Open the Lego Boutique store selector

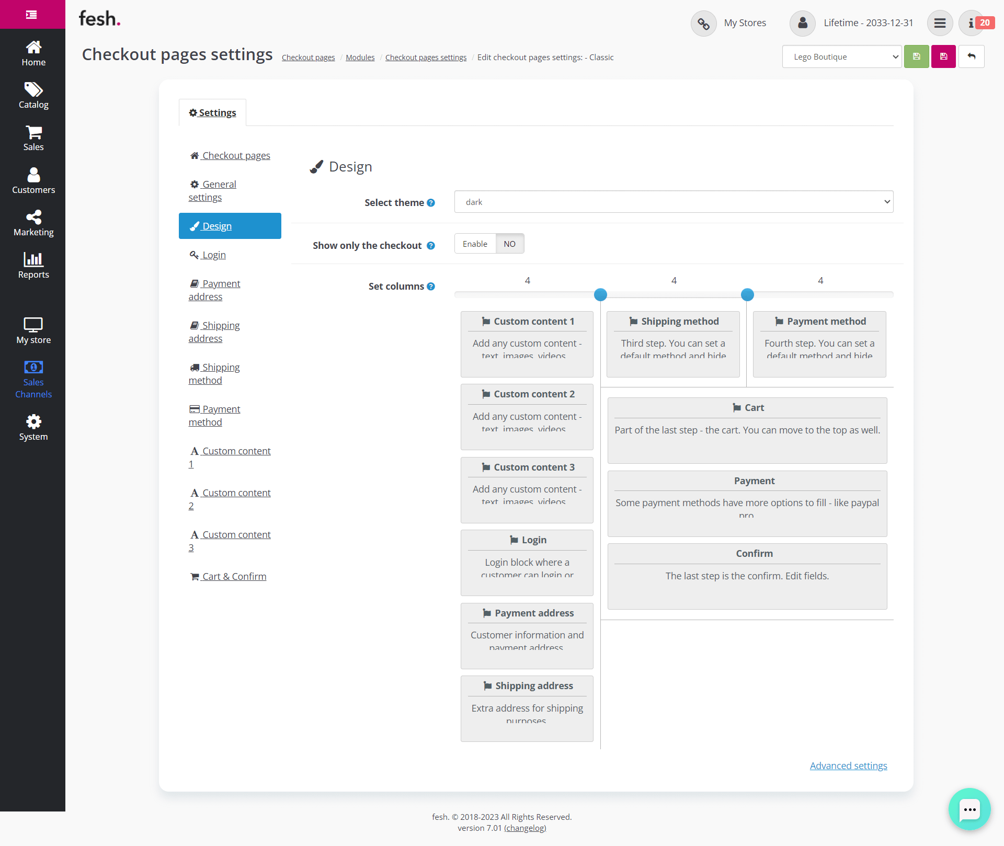pyautogui.click(x=842, y=56)
